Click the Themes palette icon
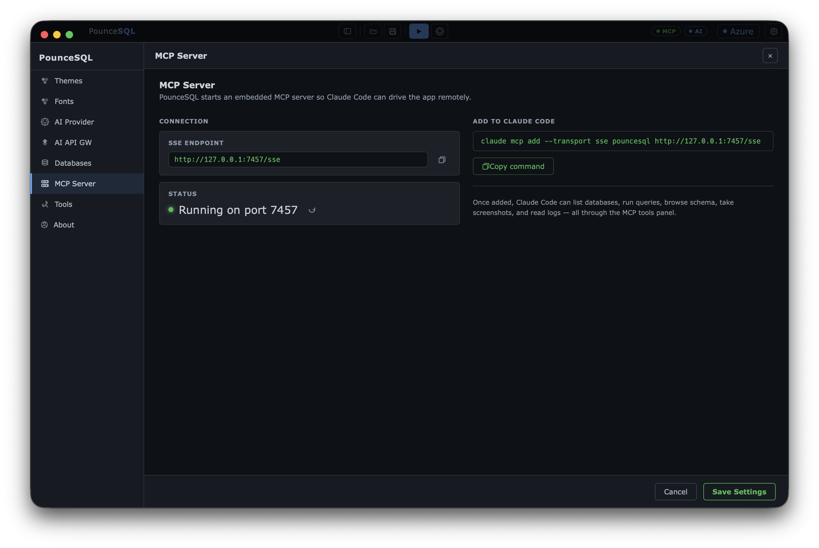 click(x=45, y=81)
